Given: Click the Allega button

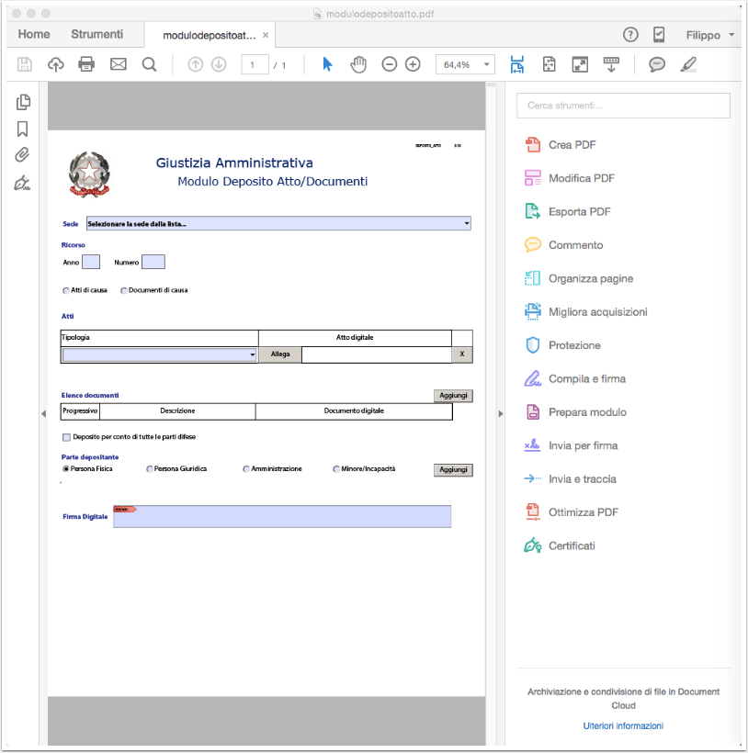Looking at the screenshot, I should click(280, 354).
